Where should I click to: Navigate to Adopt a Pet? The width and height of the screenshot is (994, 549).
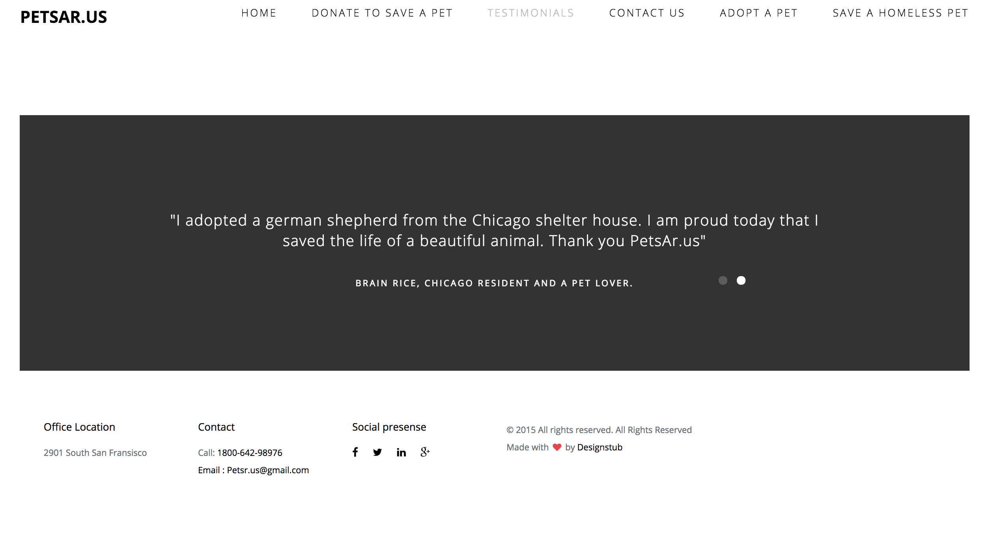pos(759,13)
